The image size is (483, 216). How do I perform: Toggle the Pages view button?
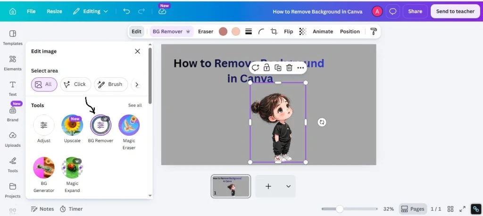coord(413,209)
